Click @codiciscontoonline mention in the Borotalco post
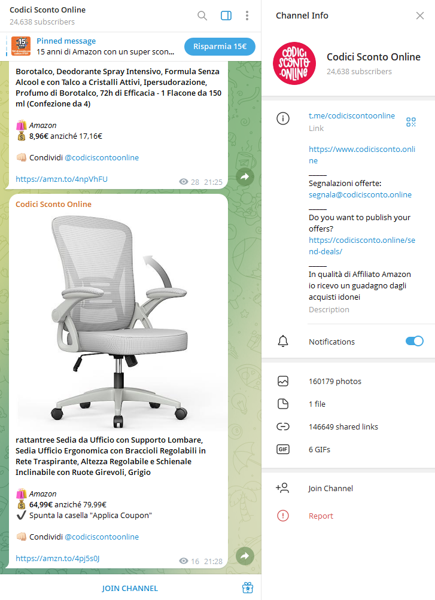Image resolution: width=435 pixels, height=600 pixels. 102,158
